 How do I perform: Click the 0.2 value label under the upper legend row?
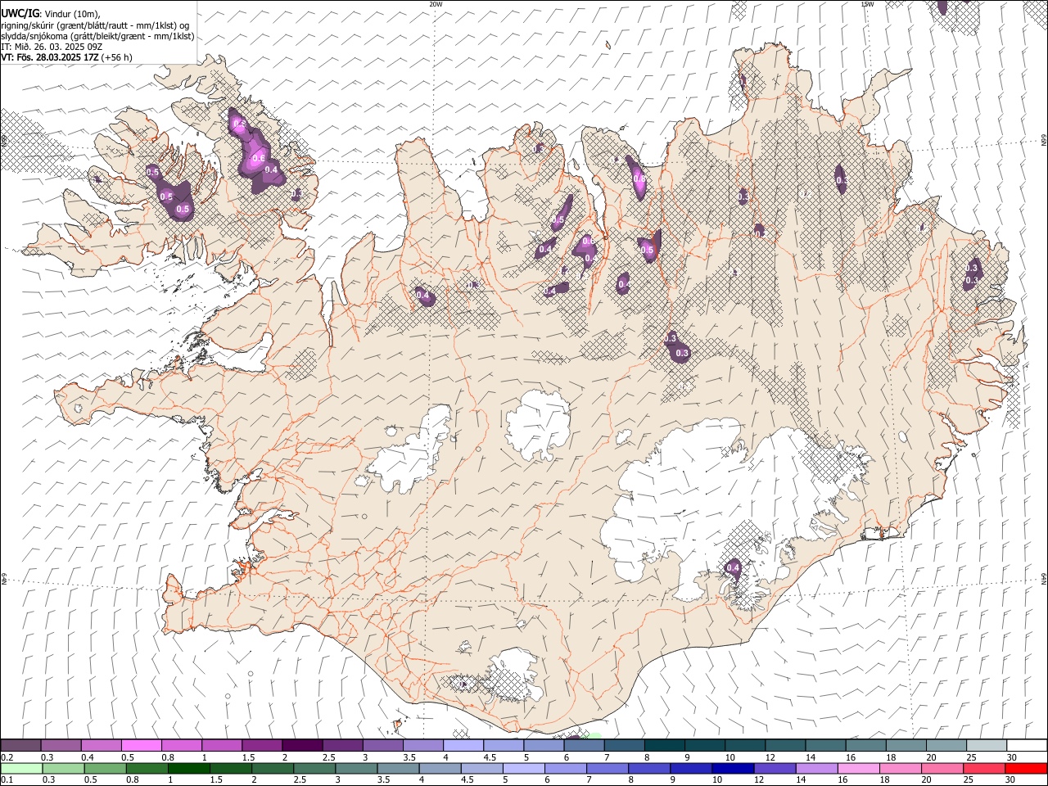[x=6, y=757]
